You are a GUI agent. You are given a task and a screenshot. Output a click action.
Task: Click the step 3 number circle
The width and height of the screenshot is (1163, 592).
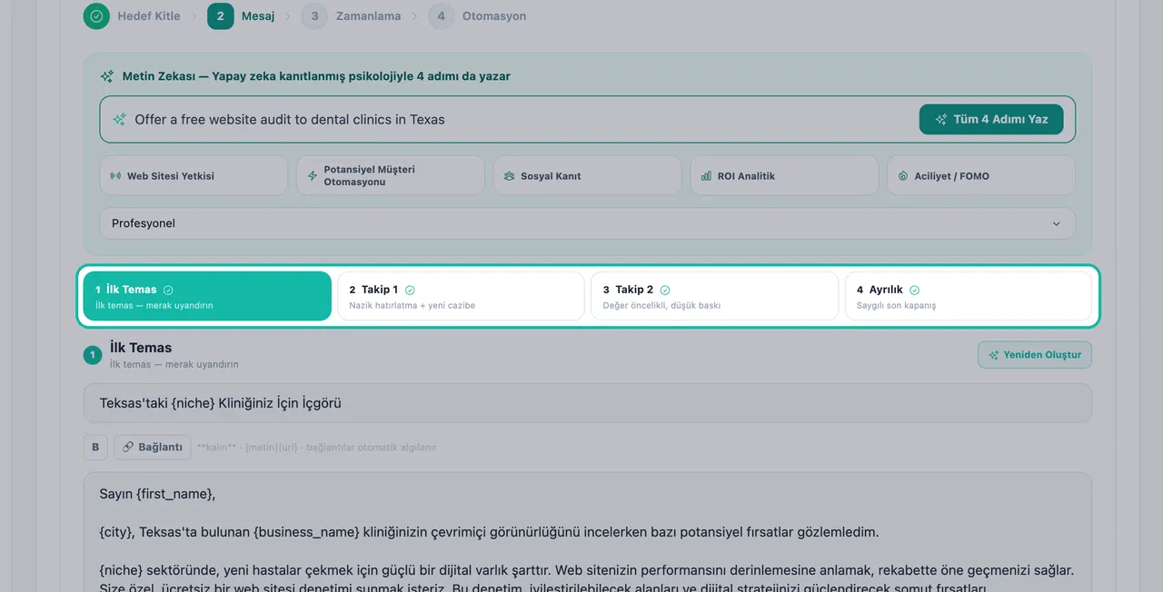pos(314,16)
